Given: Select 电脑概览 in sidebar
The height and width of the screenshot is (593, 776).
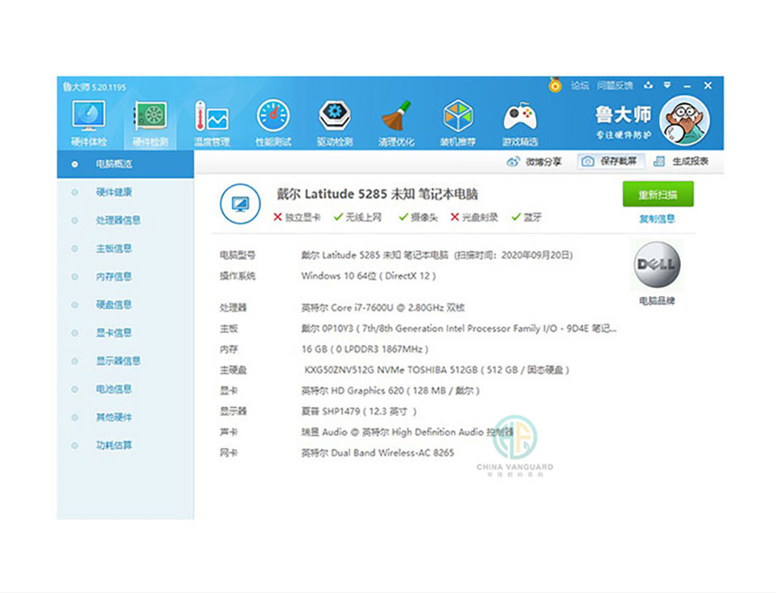Looking at the screenshot, I should pos(125,164).
